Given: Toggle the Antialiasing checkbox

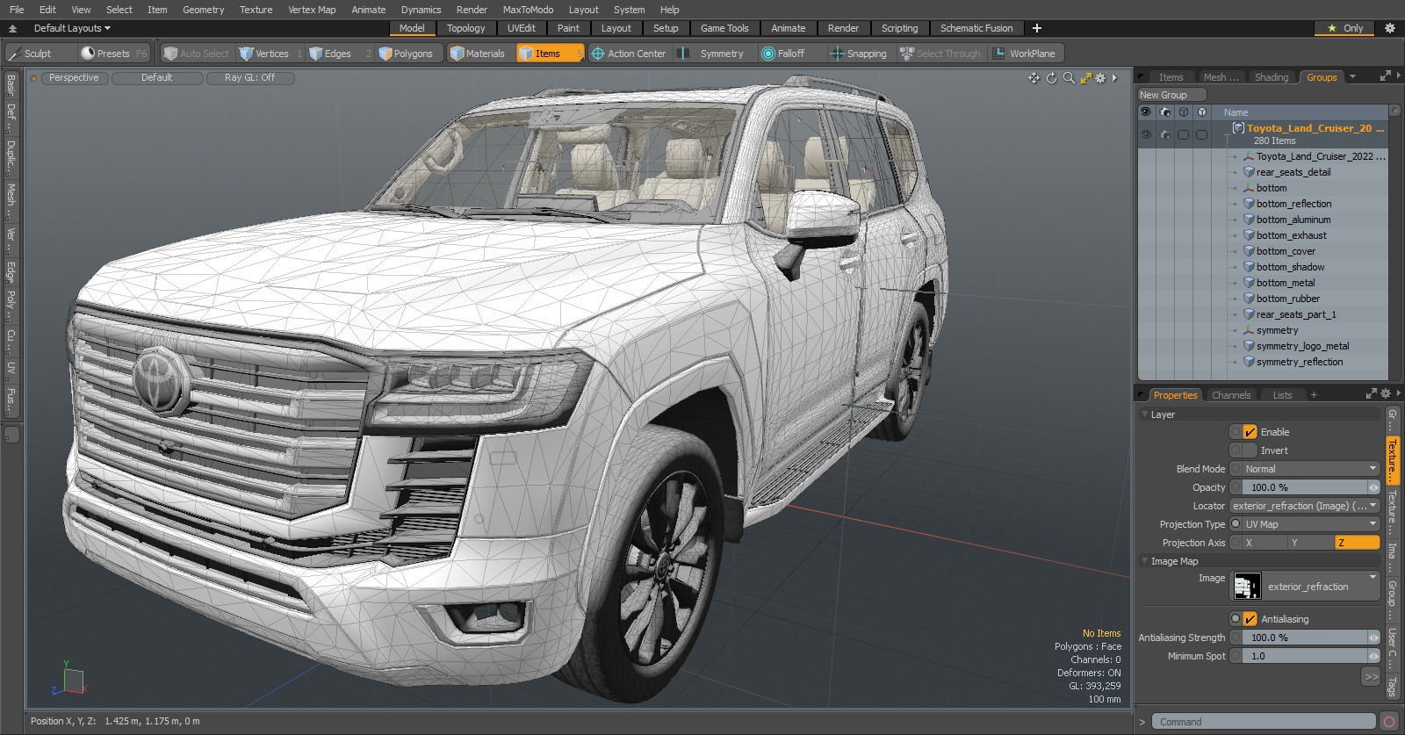Looking at the screenshot, I should tap(1250, 619).
